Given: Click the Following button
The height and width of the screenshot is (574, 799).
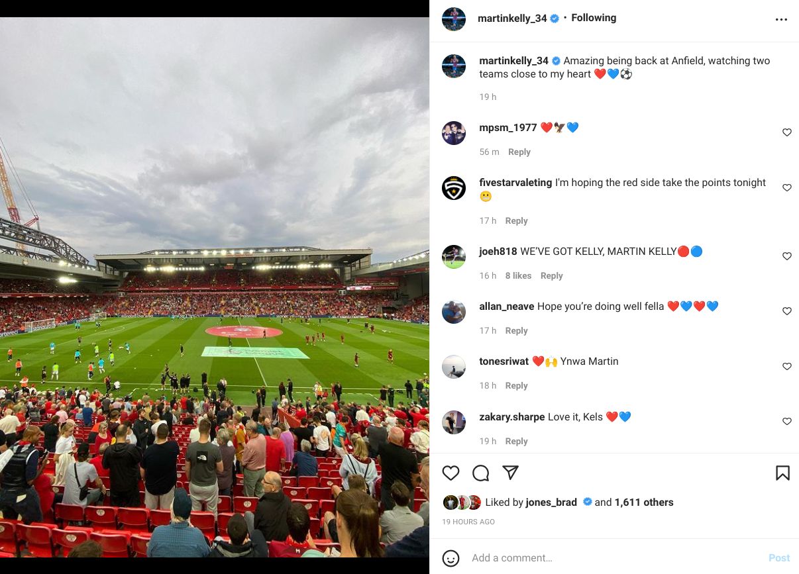Looking at the screenshot, I should pyautogui.click(x=594, y=18).
